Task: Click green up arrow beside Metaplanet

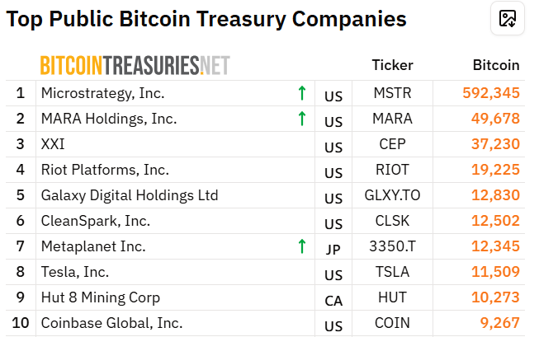Action: coord(302,246)
